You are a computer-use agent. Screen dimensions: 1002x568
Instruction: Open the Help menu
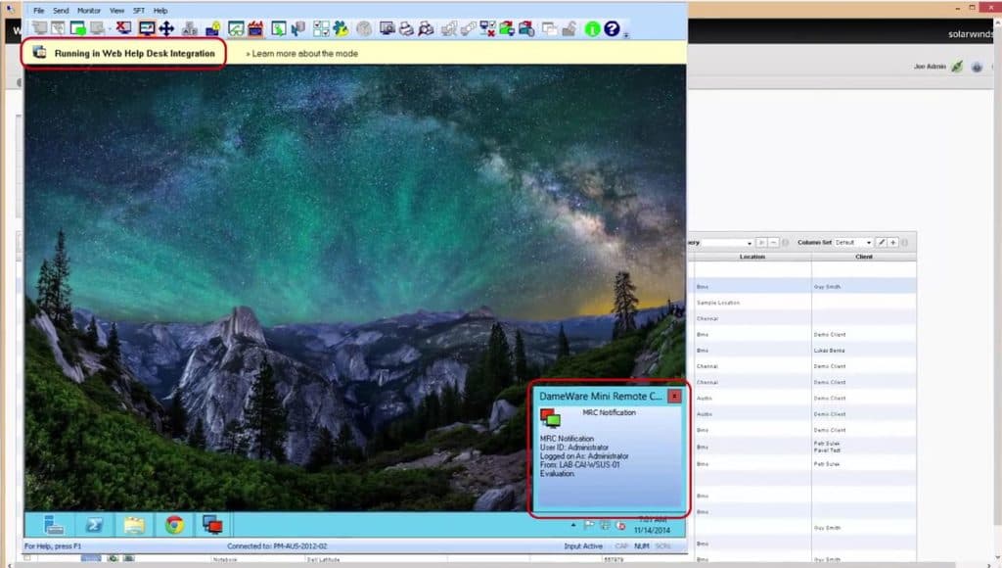(x=160, y=11)
